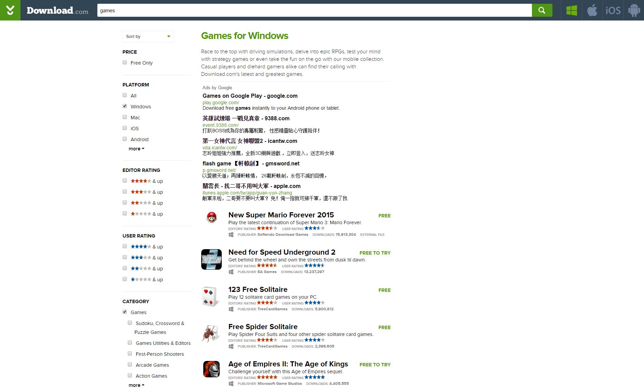Open itunes.apple.com ad URL
Image resolution: width=644 pixels, height=391 pixels.
[x=247, y=193]
